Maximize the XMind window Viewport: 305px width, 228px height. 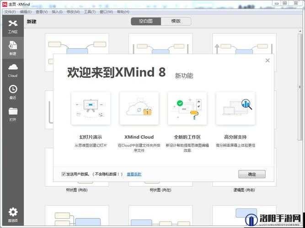tap(285, 3)
